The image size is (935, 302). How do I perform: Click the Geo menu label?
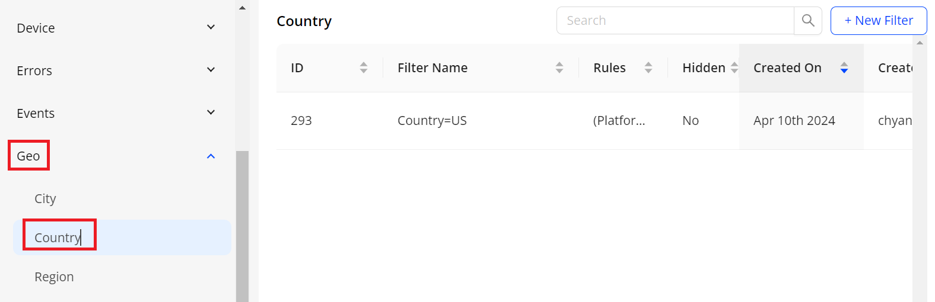point(28,156)
